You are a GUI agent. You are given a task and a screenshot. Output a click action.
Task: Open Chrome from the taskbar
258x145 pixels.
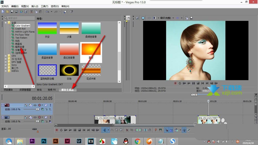click(138, 141)
